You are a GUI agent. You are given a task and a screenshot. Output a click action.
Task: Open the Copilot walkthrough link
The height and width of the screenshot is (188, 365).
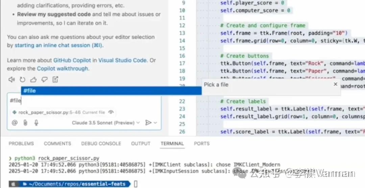(63, 68)
